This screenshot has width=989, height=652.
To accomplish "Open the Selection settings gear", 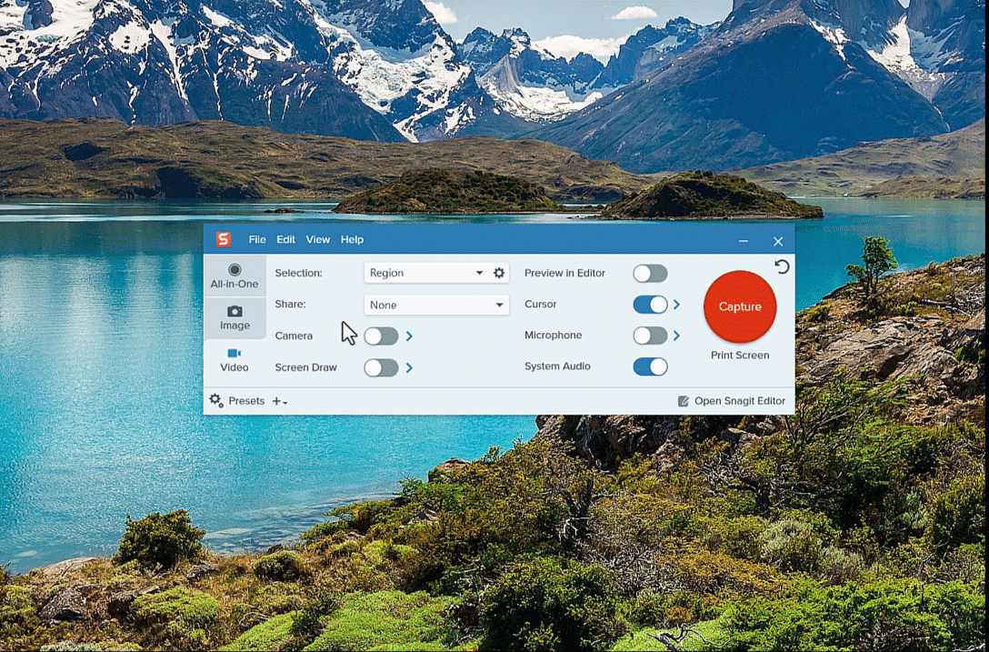I will click(x=499, y=272).
